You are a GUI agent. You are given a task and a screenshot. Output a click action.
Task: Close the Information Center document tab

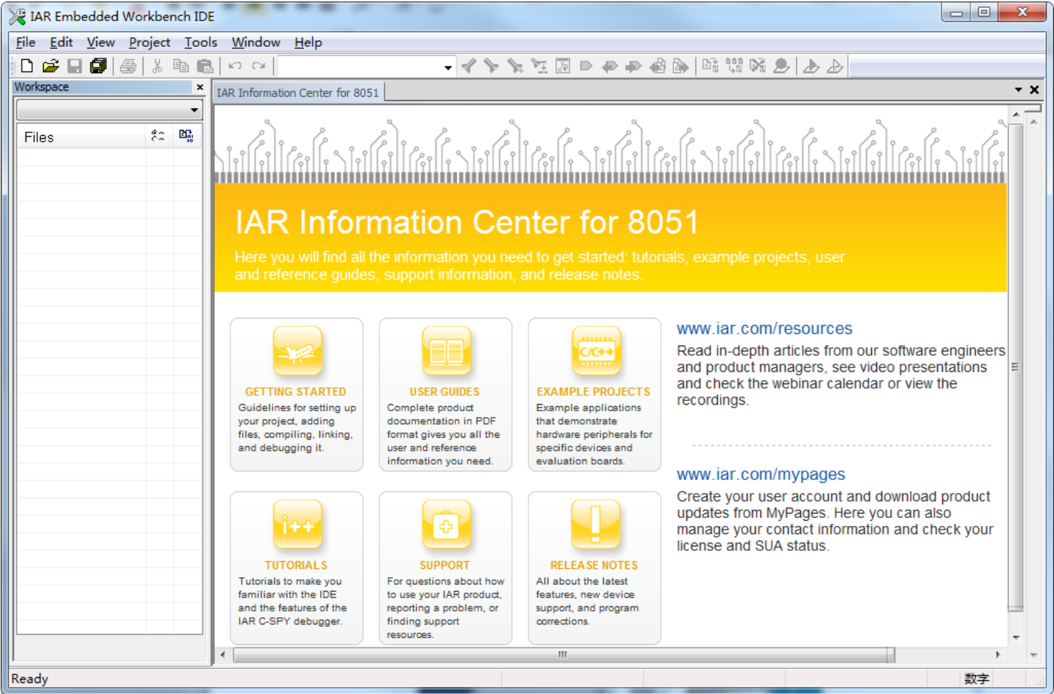(1034, 90)
